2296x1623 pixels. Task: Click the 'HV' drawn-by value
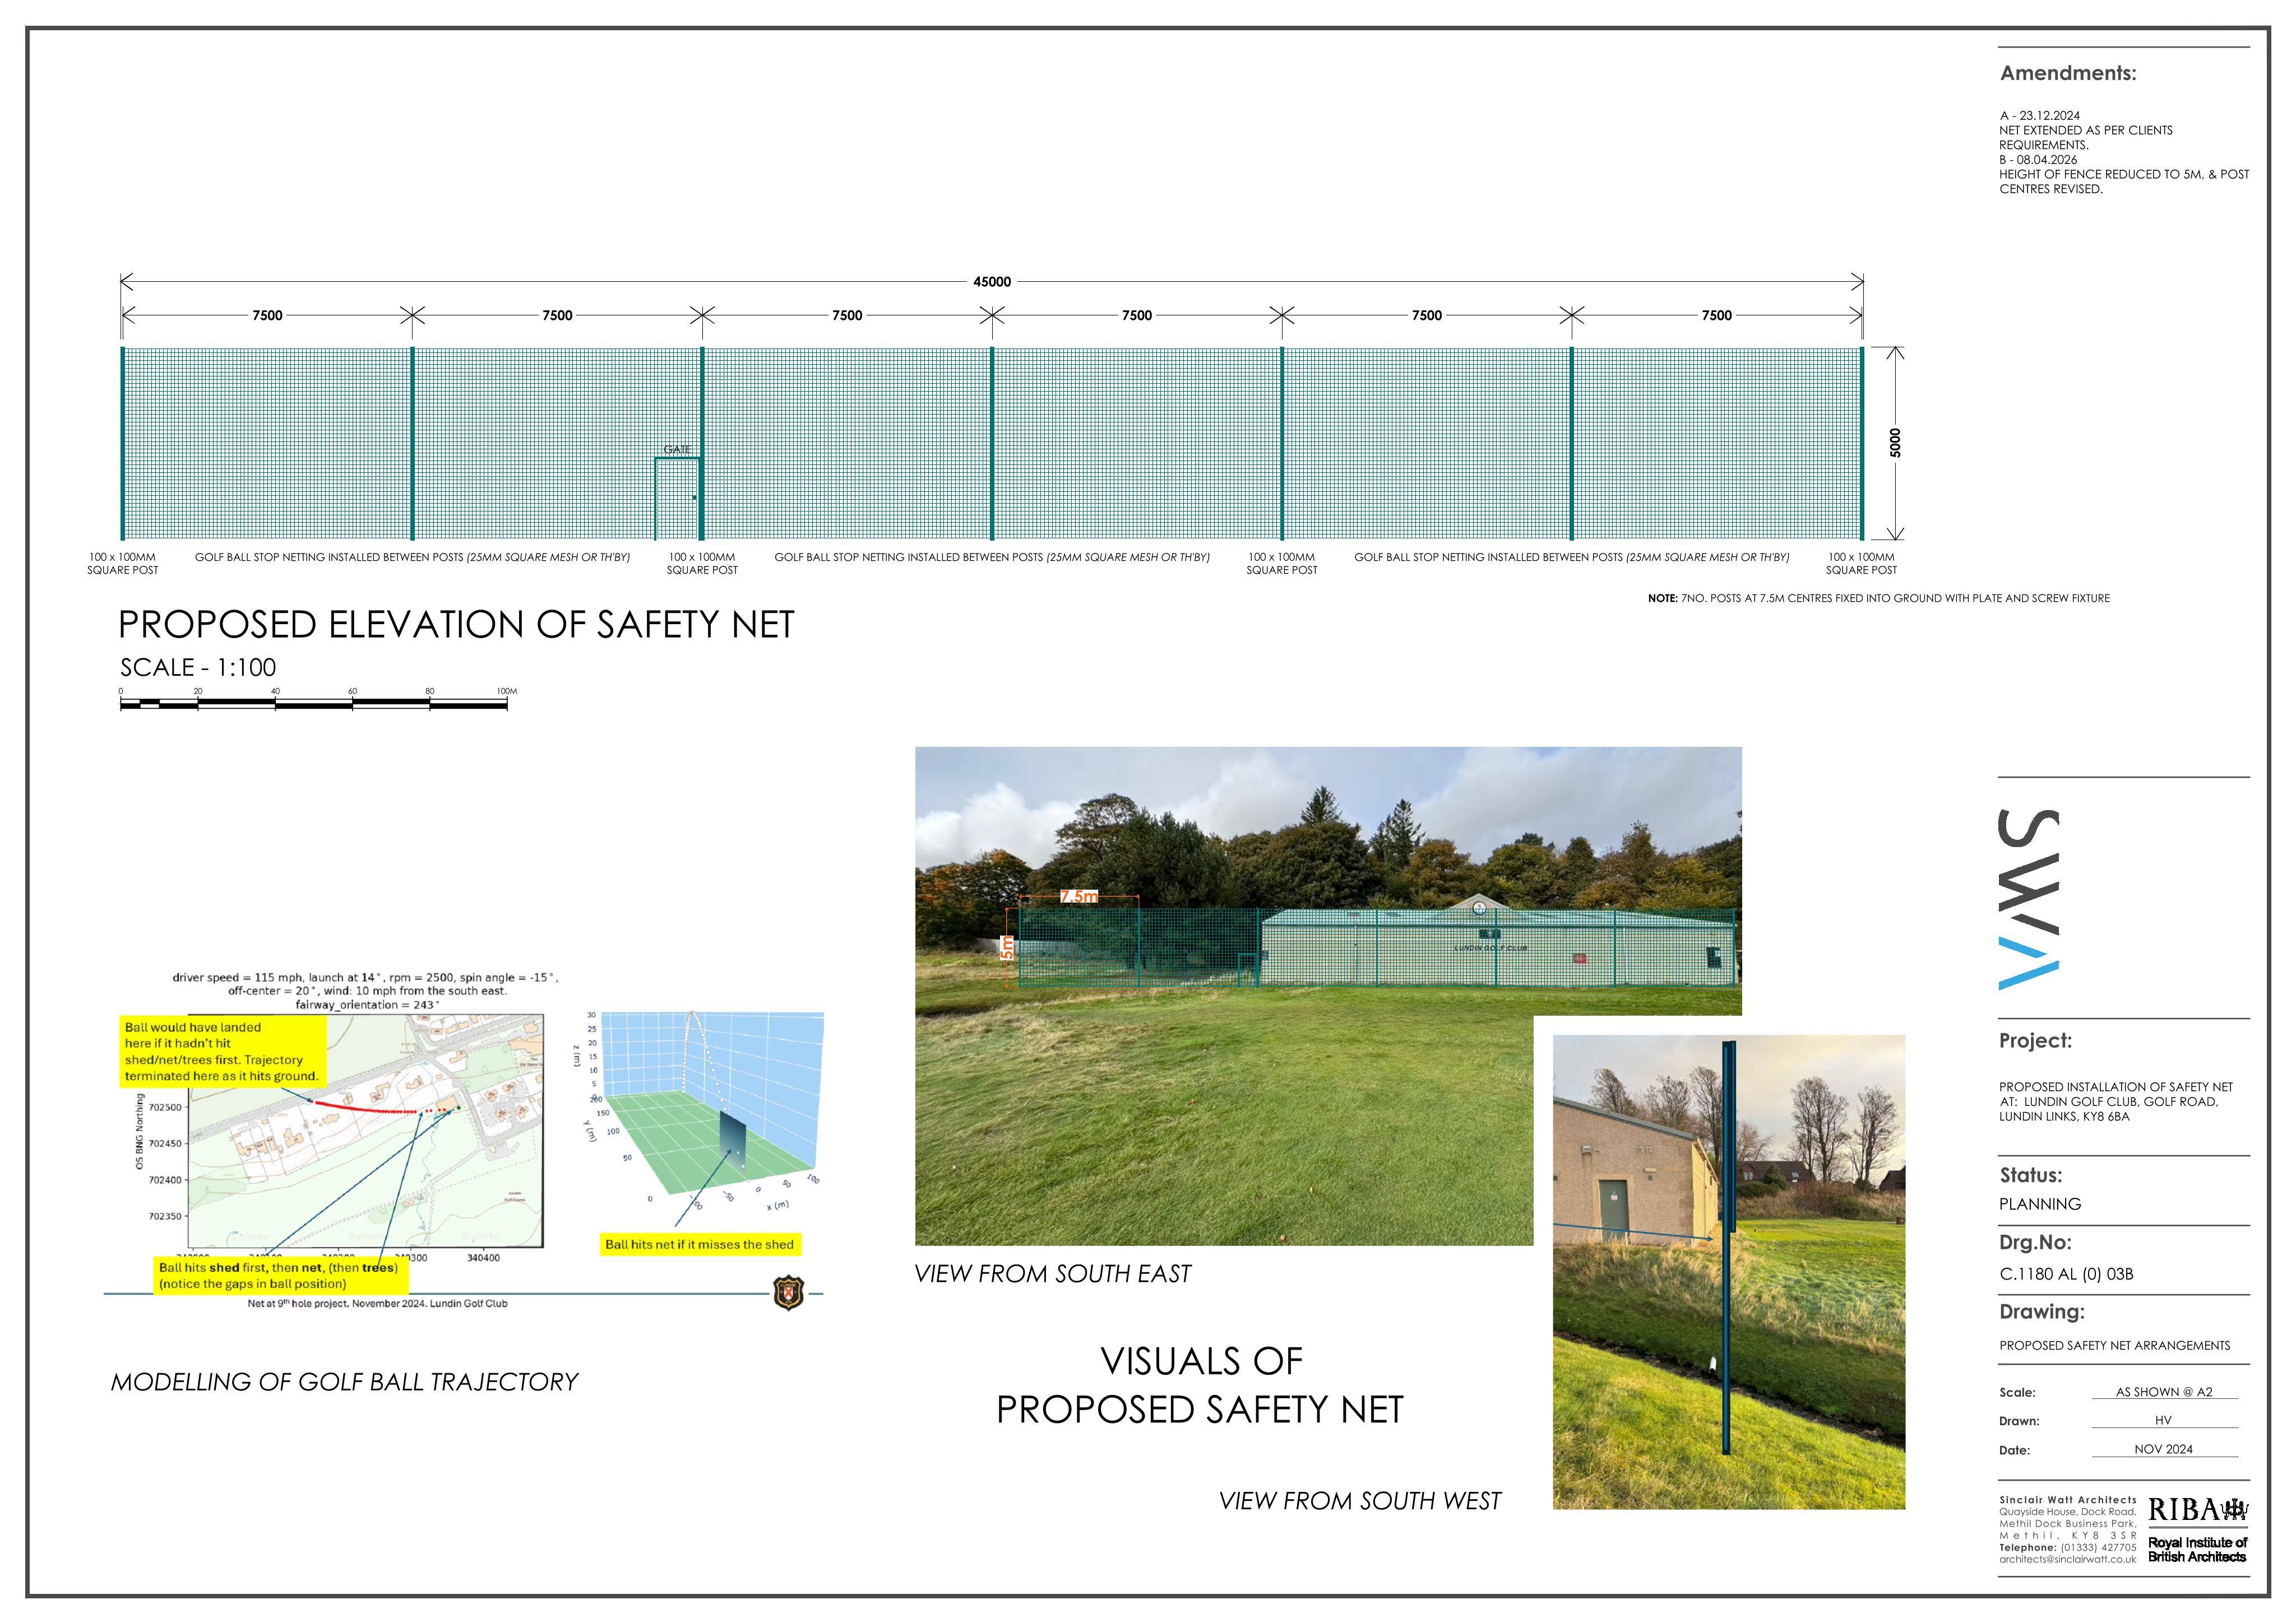coord(2163,1420)
